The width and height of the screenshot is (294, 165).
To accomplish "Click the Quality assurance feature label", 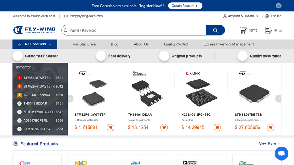I will click(265, 56).
